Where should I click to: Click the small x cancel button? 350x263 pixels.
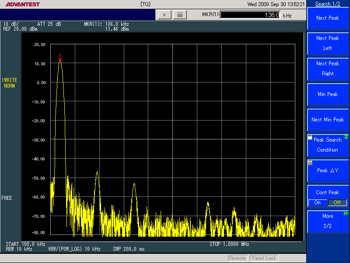pyautogui.click(x=164, y=14)
